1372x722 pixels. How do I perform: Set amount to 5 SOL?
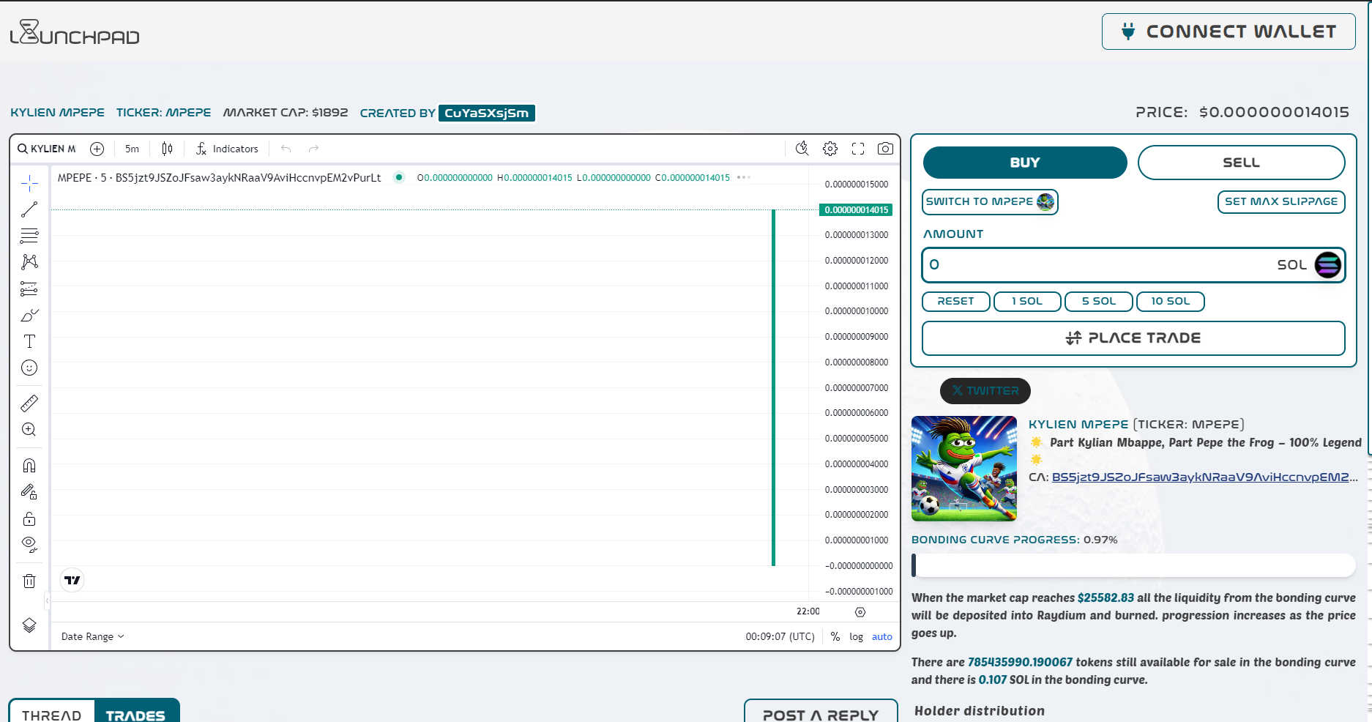click(x=1099, y=301)
